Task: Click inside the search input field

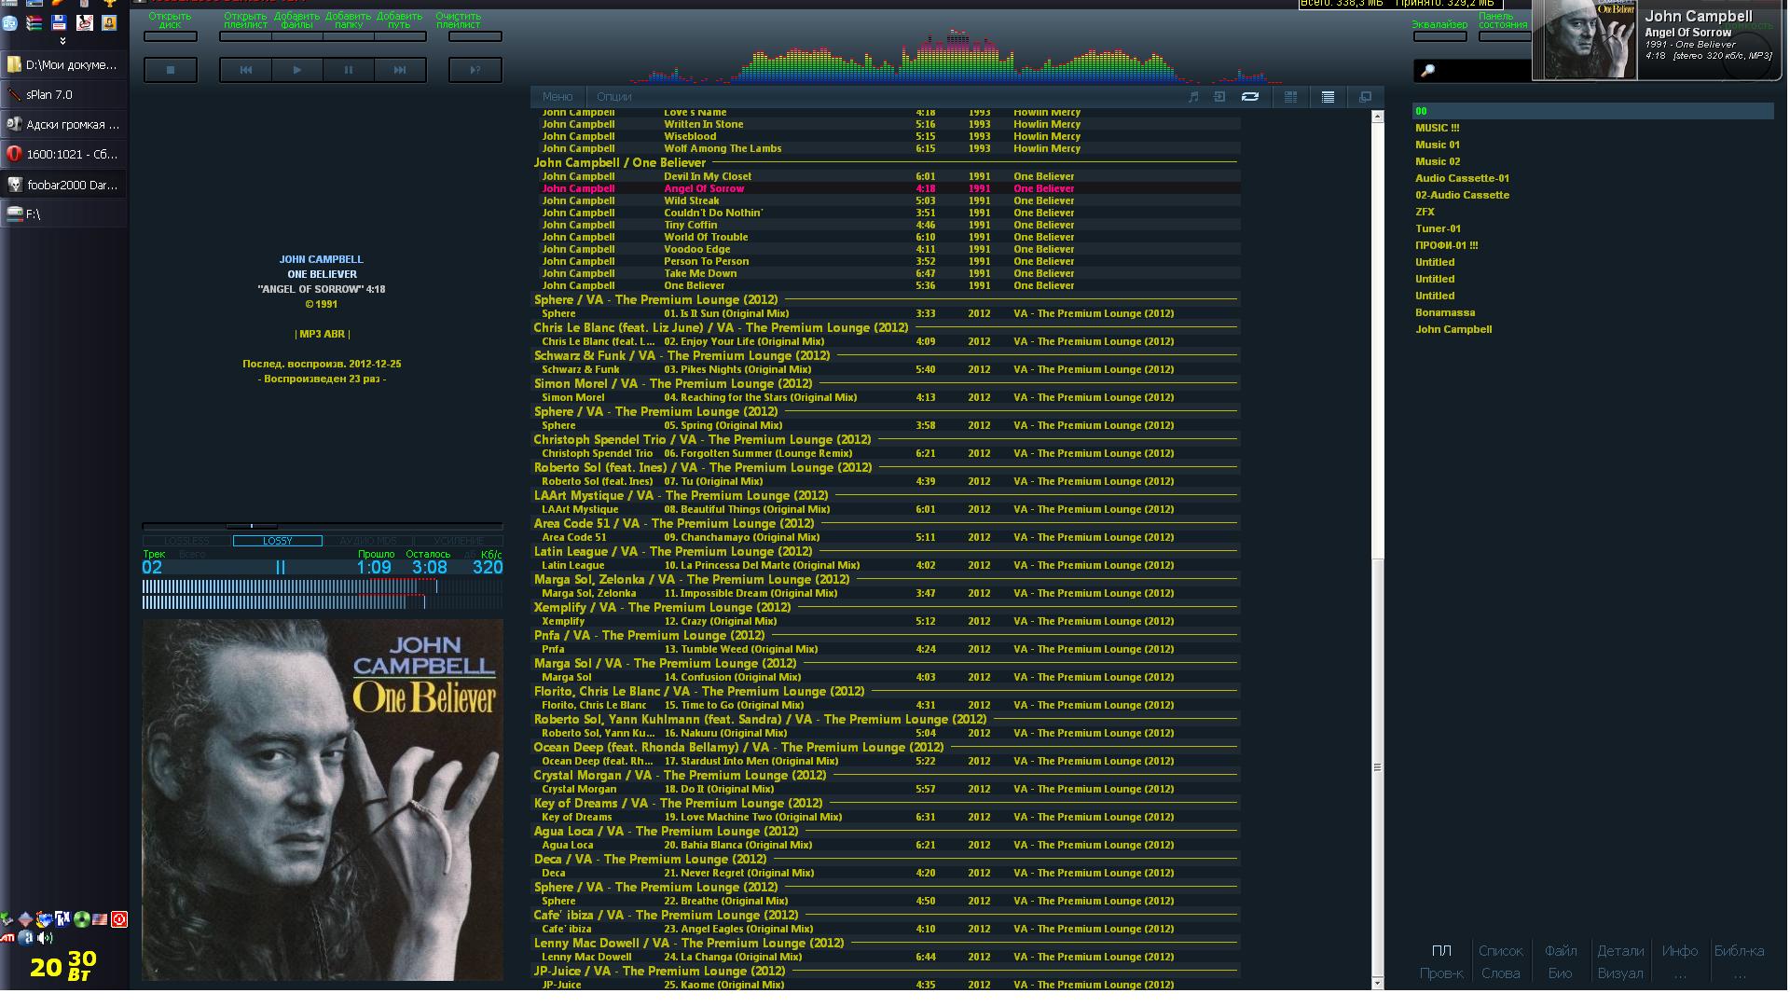Action: pos(1482,71)
